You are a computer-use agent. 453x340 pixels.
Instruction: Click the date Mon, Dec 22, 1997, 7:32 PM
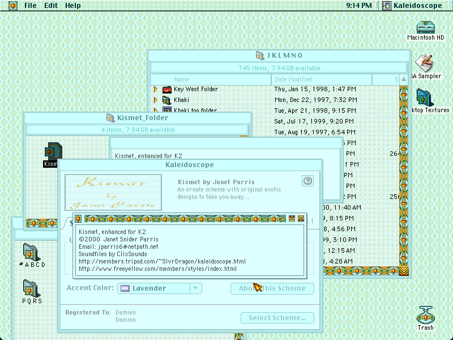pyautogui.click(x=316, y=100)
